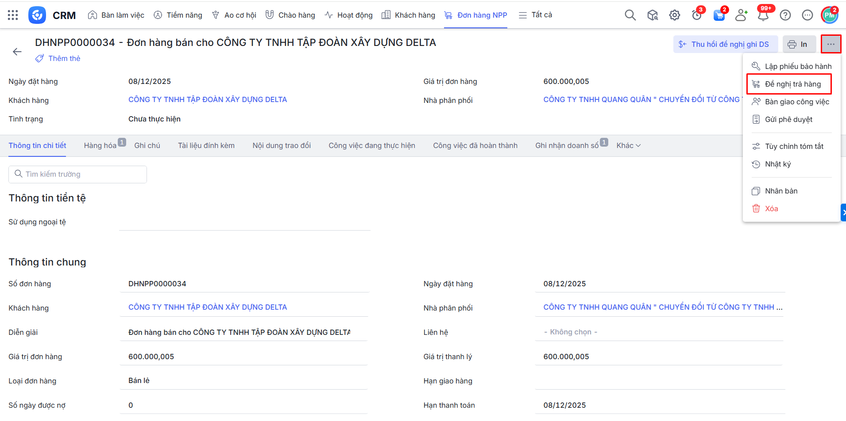Screen dimensions: 846x421
Task: Click Thu hồi đề nghị ghi DS button
Action: 725,44
